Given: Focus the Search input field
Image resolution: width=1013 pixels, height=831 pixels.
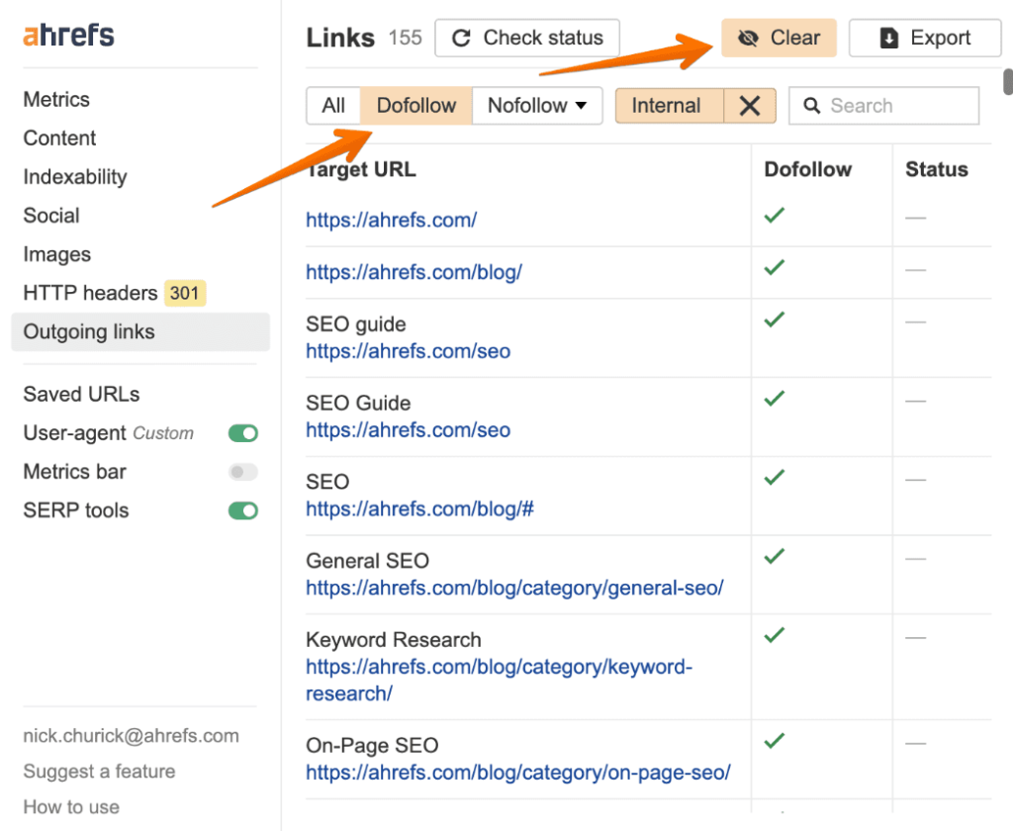Looking at the screenshot, I should click(883, 105).
